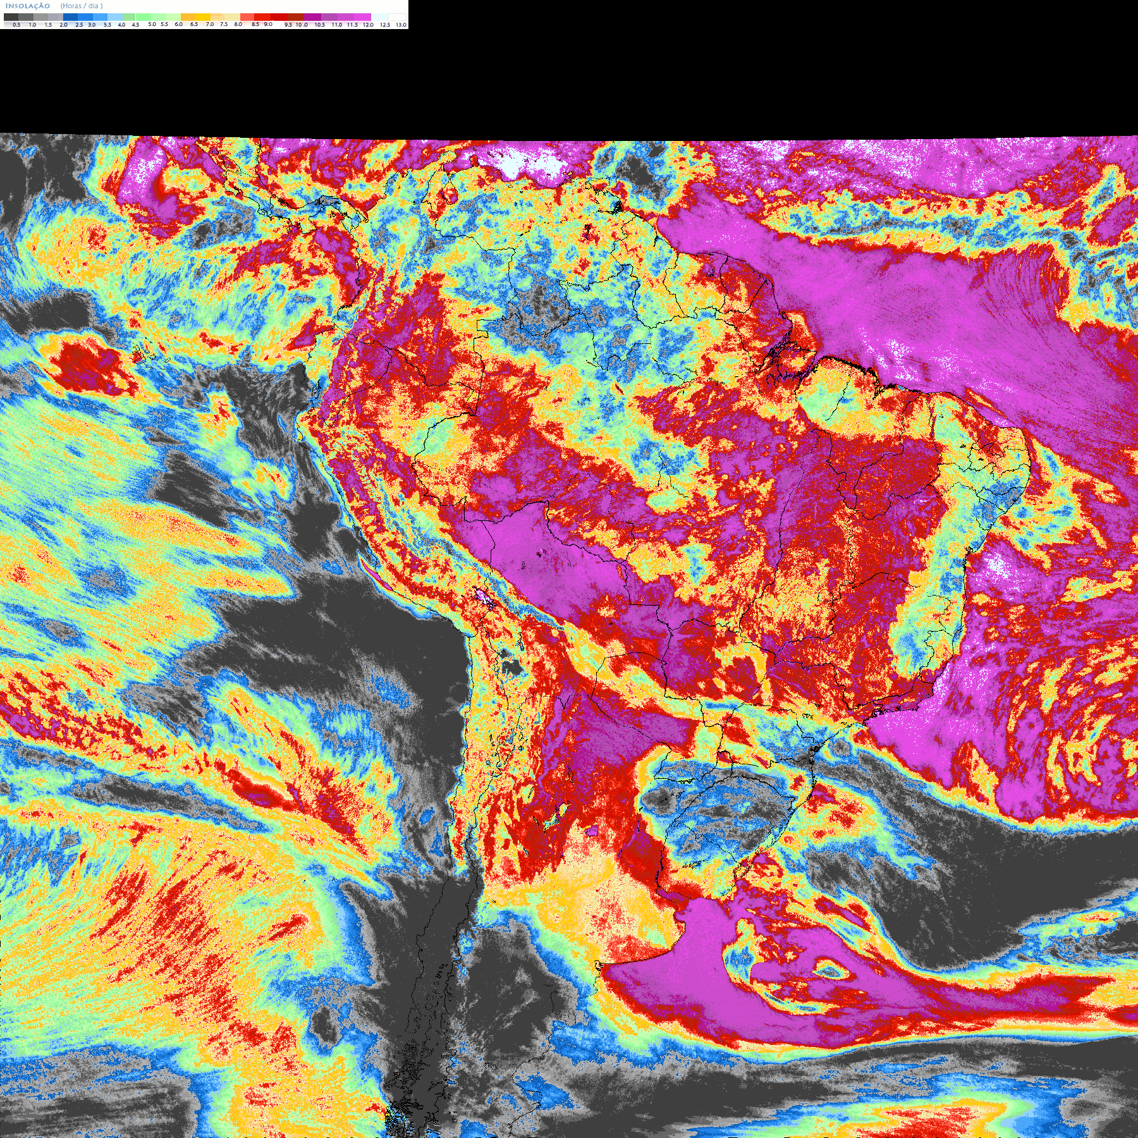Choose the white legend swatch before 13.0
This screenshot has height=1138, width=1138.
click(397, 17)
